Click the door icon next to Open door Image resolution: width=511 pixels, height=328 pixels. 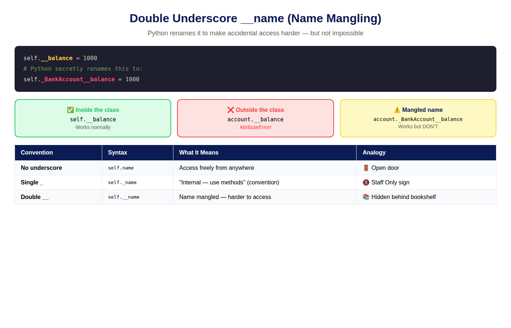[x=366, y=168]
